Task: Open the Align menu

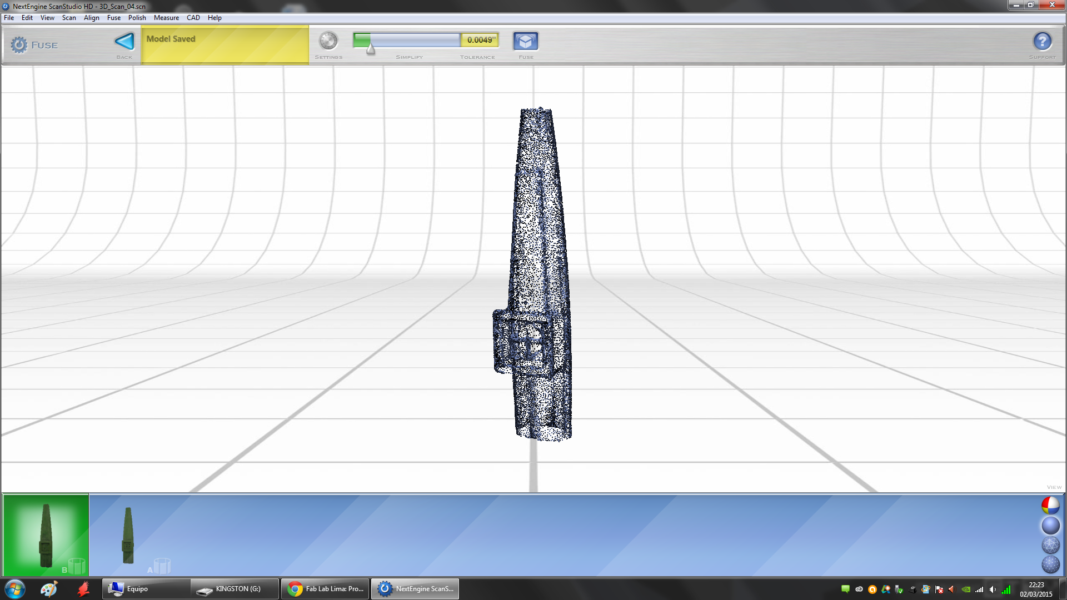Action: (91, 18)
